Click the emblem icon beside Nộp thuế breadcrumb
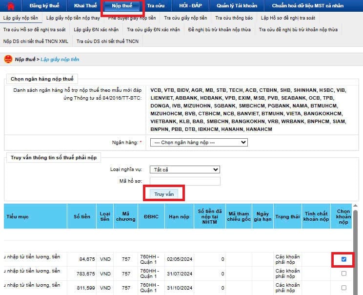Image resolution: width=363 pixels, height=295 pixels. pos(8,59)
